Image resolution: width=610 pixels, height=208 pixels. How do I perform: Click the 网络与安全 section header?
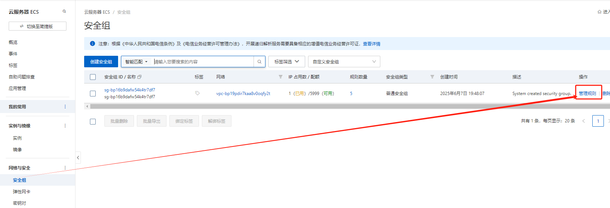(20, 168)
